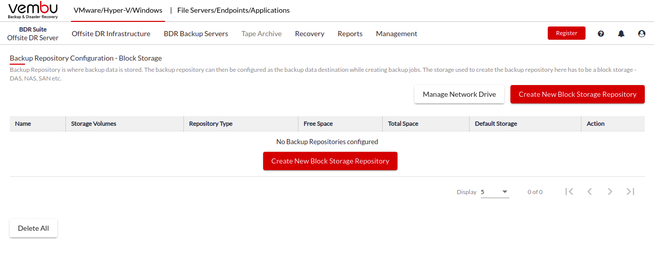Image resolution: width=654 pixels, height=272 pixels.
Task: Open the help question mark icon
Action: (601, 34)
